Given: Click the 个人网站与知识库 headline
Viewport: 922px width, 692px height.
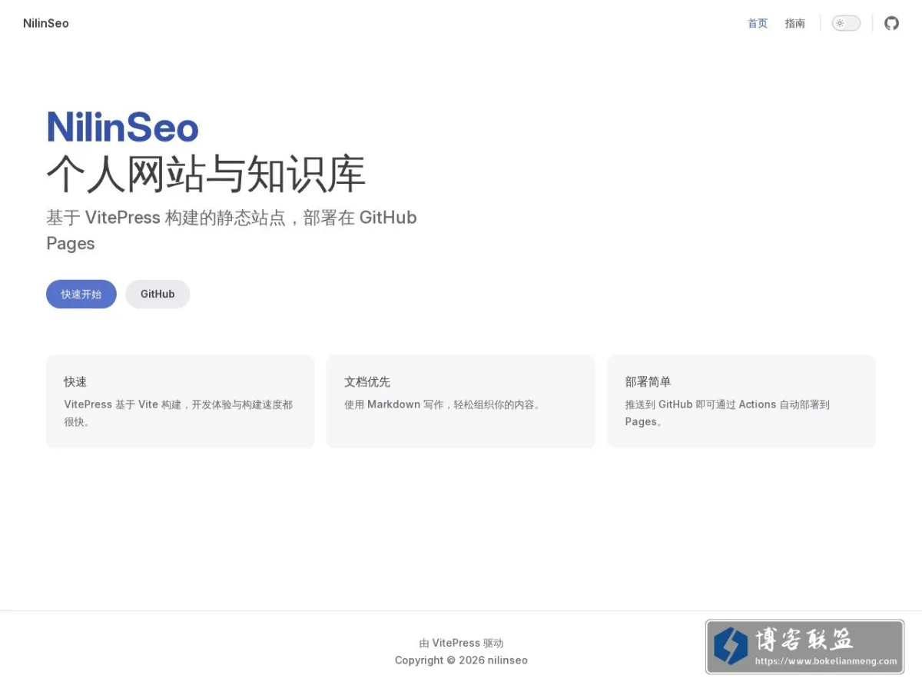Looking at the screenshot, I should point(206,174).
